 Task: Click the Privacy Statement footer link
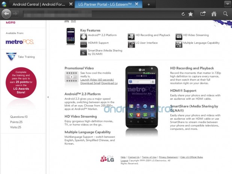168,157
